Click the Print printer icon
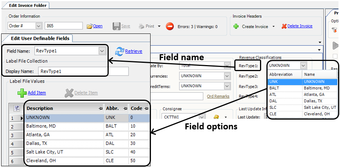This screenshot has width=340, height=167. [x=141, y=26]
